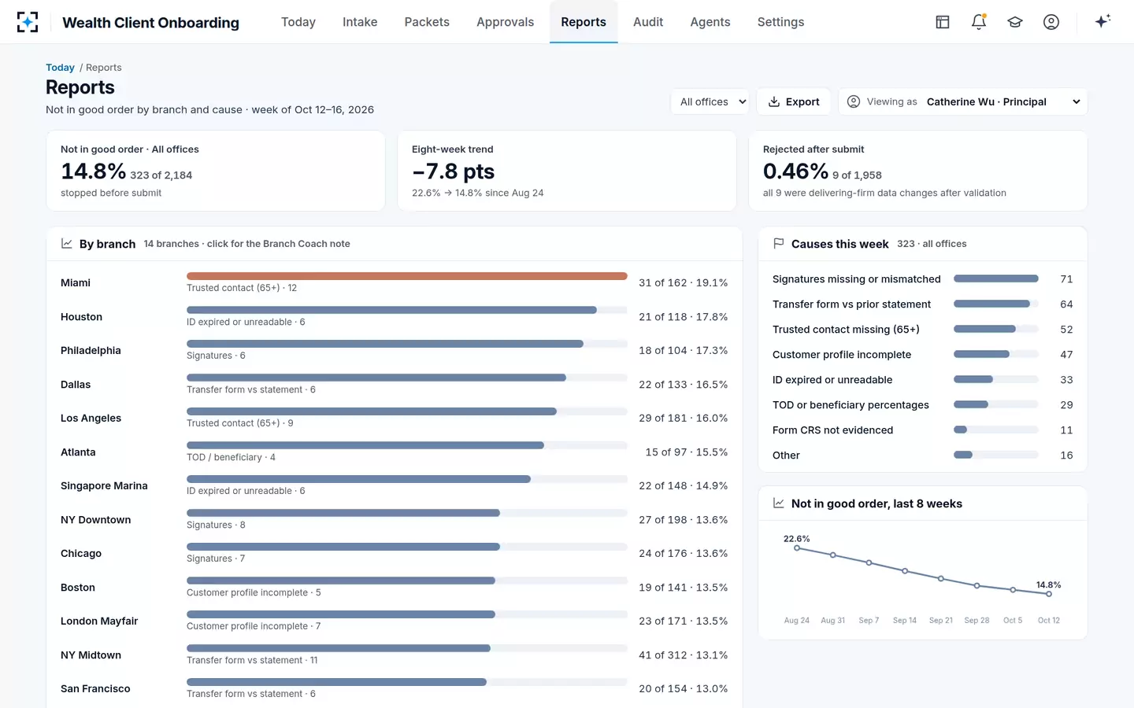Launch the sparkle AI assistant
The height and width of the screenshot is (708, 1134).
coord(1102,21)
